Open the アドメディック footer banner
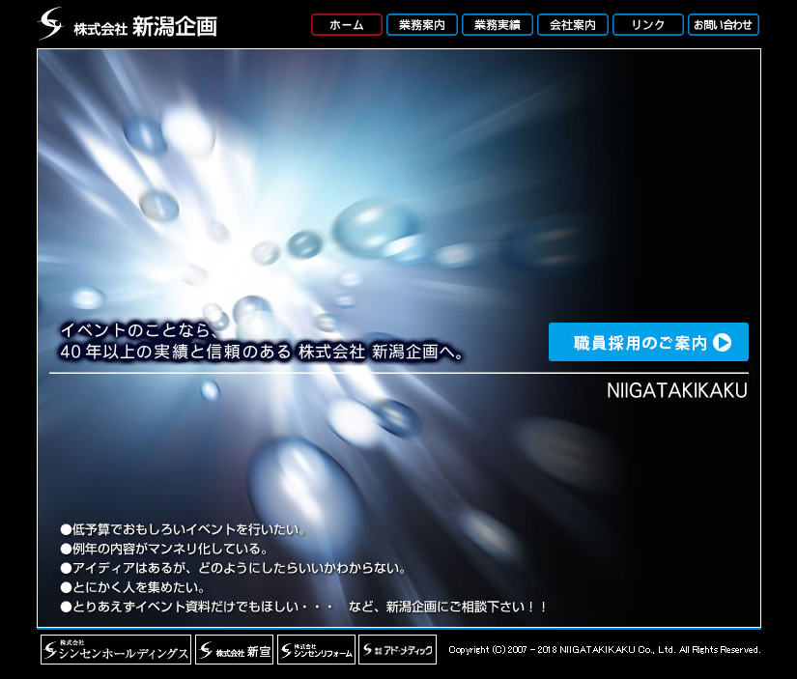This screenshot has height=679, width=797. [397, 650]
